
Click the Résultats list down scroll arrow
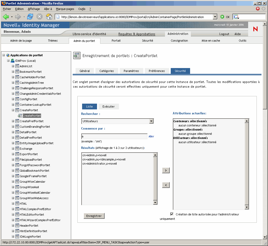click(155, 203)
